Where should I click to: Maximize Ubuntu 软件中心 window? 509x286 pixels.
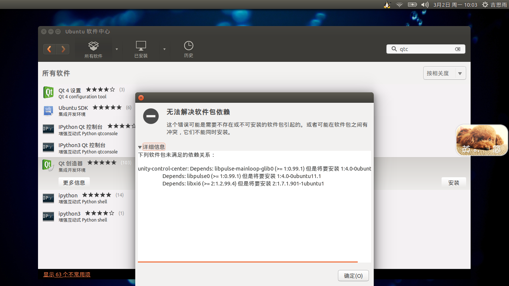click(58, 32)
